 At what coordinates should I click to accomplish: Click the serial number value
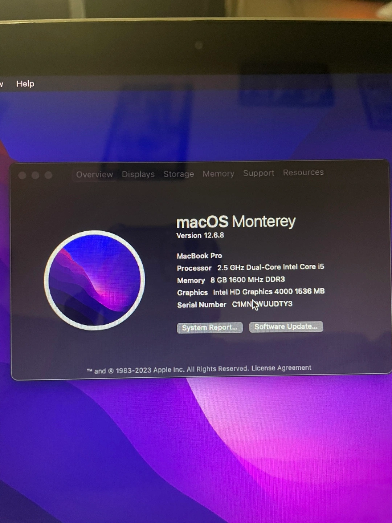pos(262,304)
